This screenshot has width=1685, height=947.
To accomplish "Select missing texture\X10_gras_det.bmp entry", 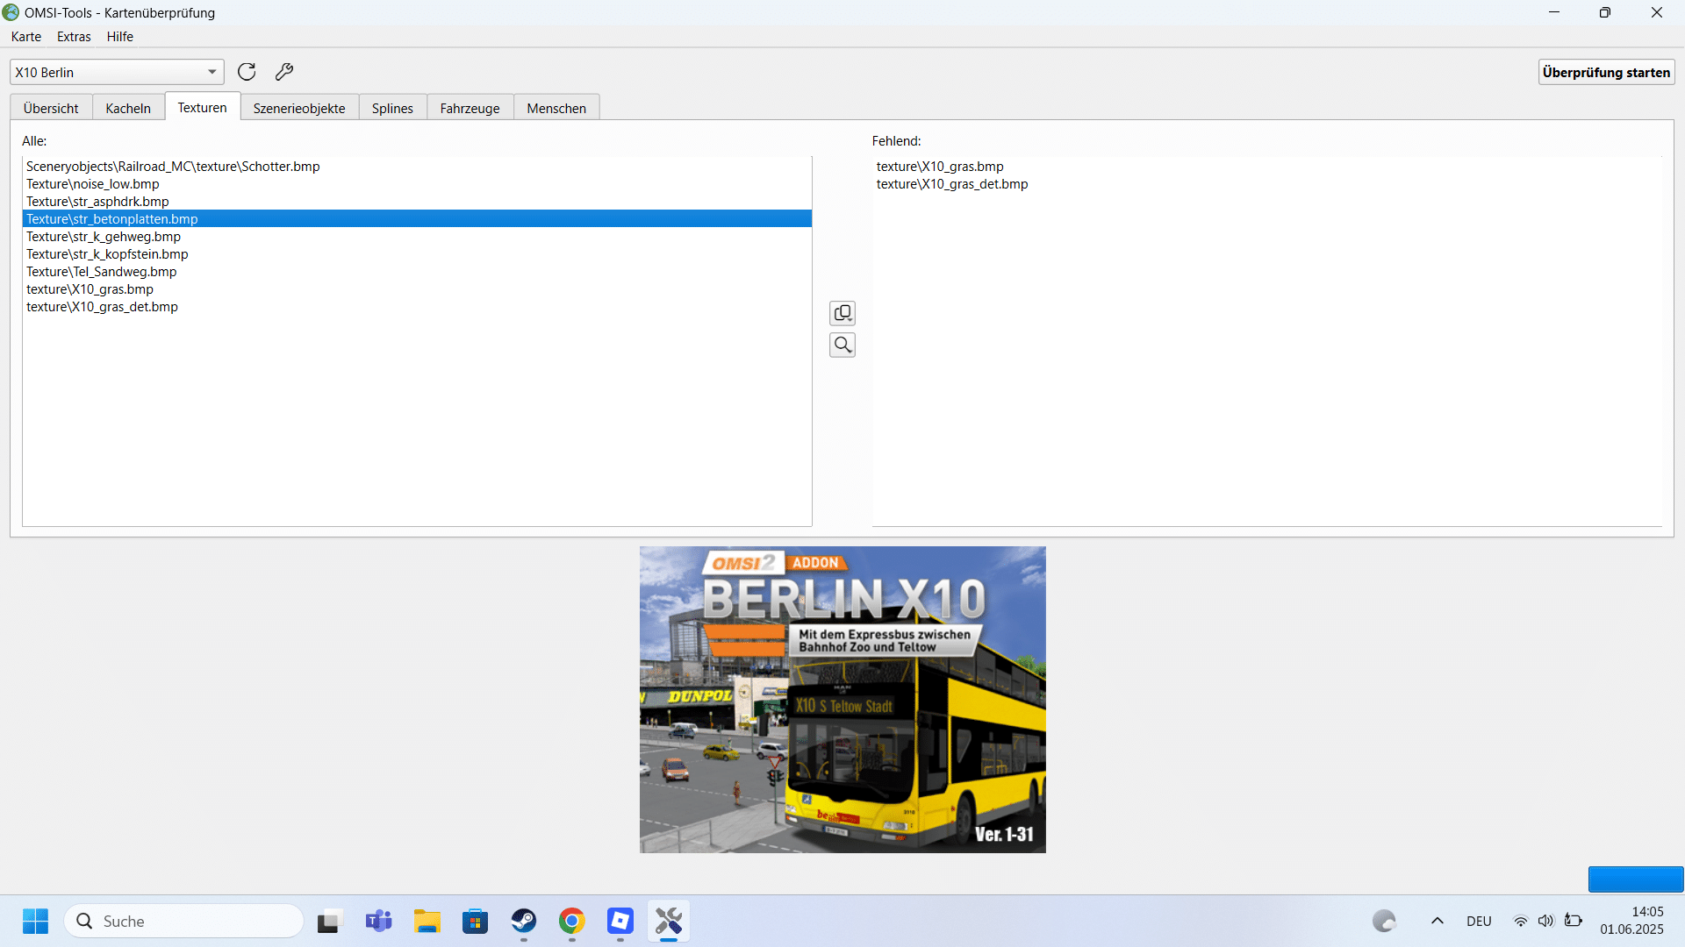I will point(952,184).
